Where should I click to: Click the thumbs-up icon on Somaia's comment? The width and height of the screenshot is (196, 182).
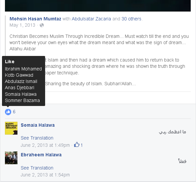[x=77, y=144]
